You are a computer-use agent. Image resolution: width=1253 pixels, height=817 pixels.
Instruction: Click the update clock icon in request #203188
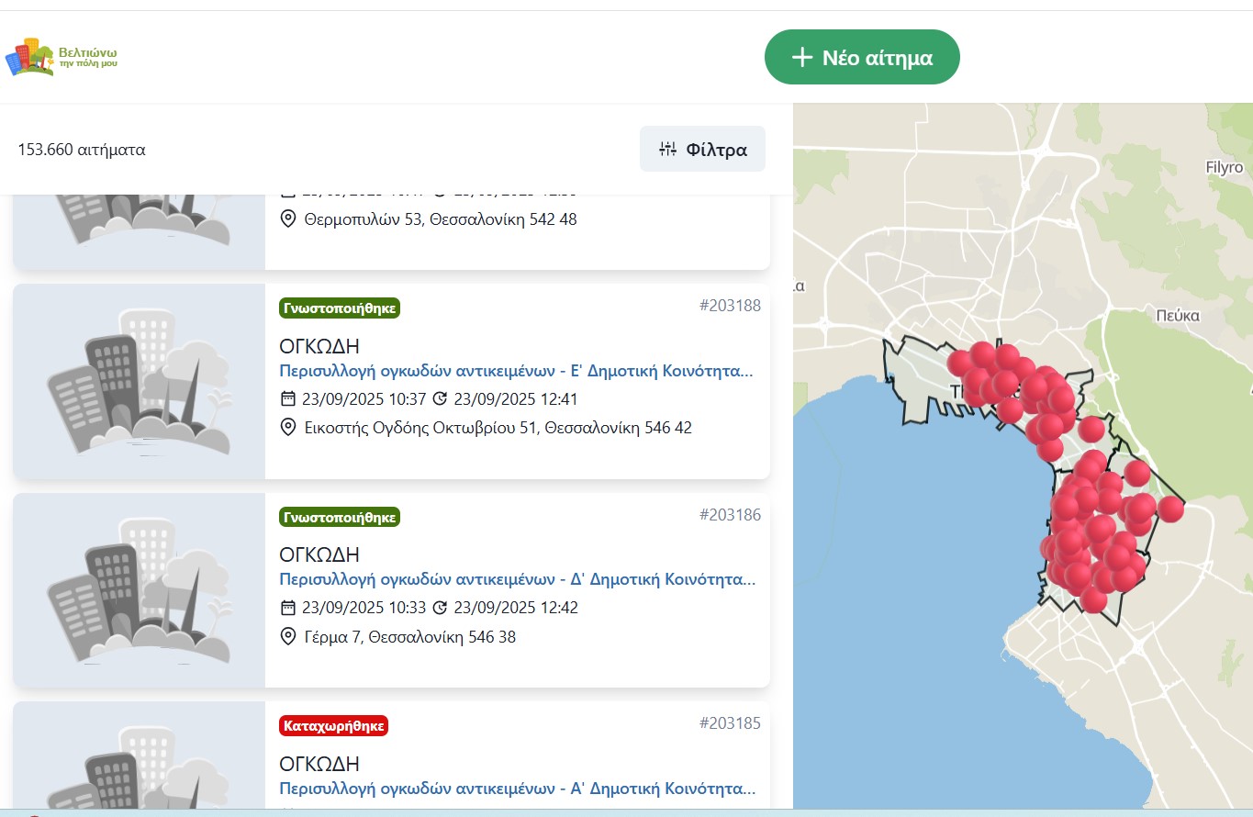(x=440, y=399)
